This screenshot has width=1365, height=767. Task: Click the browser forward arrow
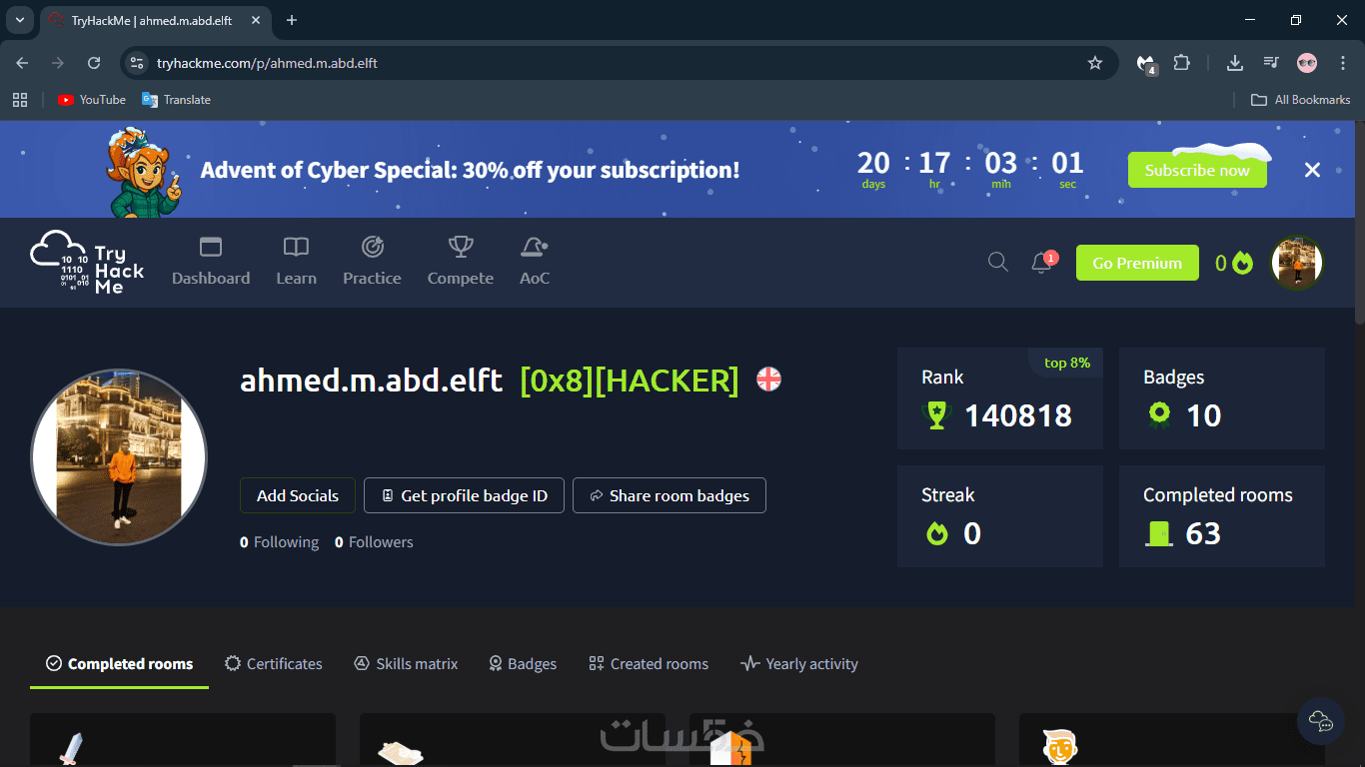point(58,63)
